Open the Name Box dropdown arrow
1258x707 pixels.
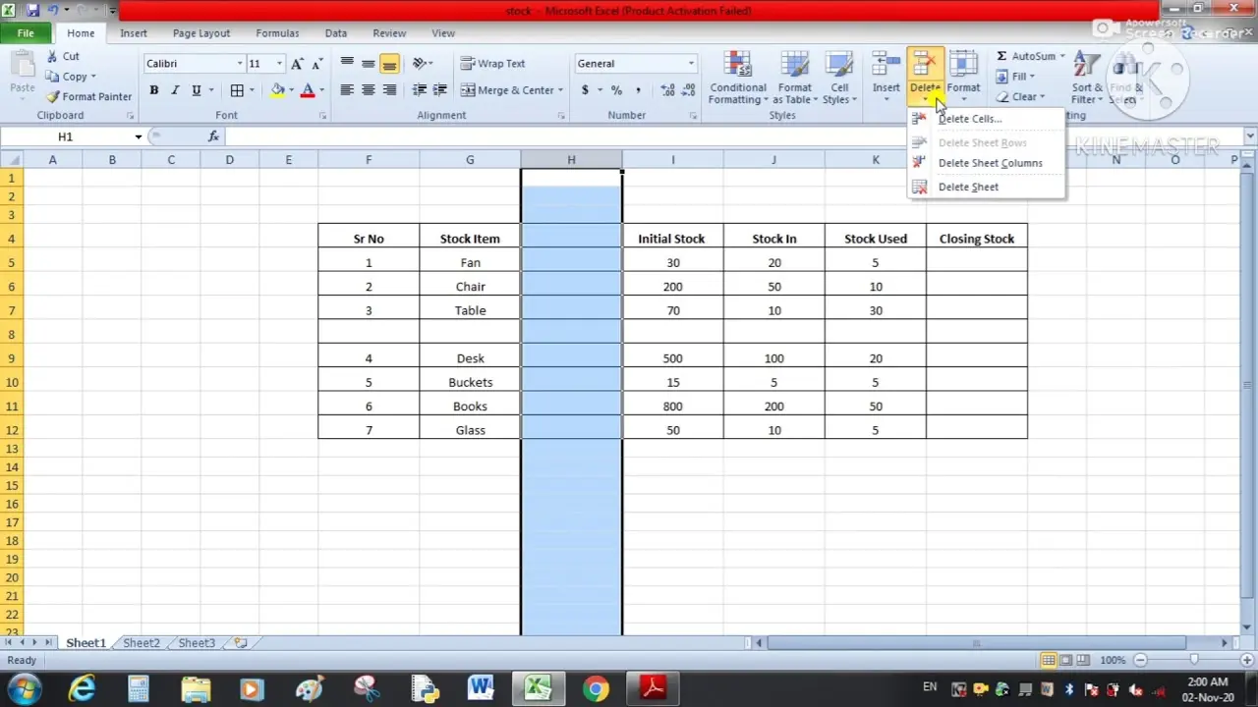pos(139,136)
